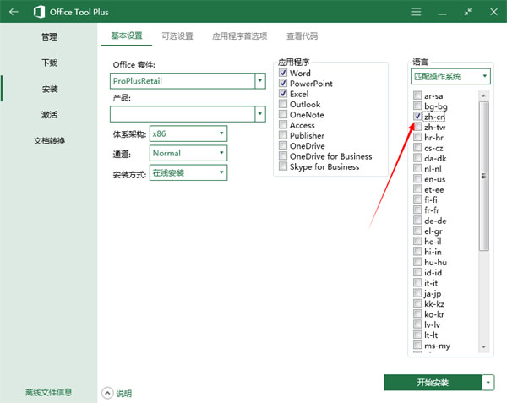Close the Office Tool Plus window
This screenshot has width=507, height=403.
pyautogui.click(x=493, y=13)
